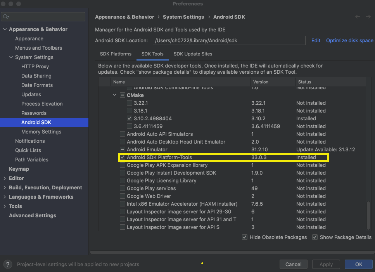375x272 pixels.
Task: Open Date Formats settings
Action: click(37, 85)
